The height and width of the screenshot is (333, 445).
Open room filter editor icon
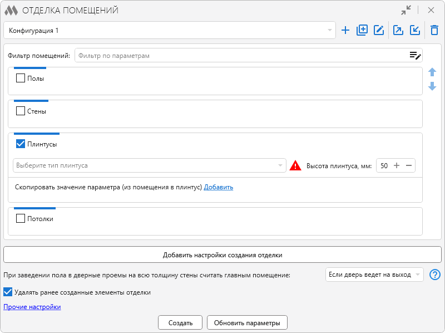point(415,55)
